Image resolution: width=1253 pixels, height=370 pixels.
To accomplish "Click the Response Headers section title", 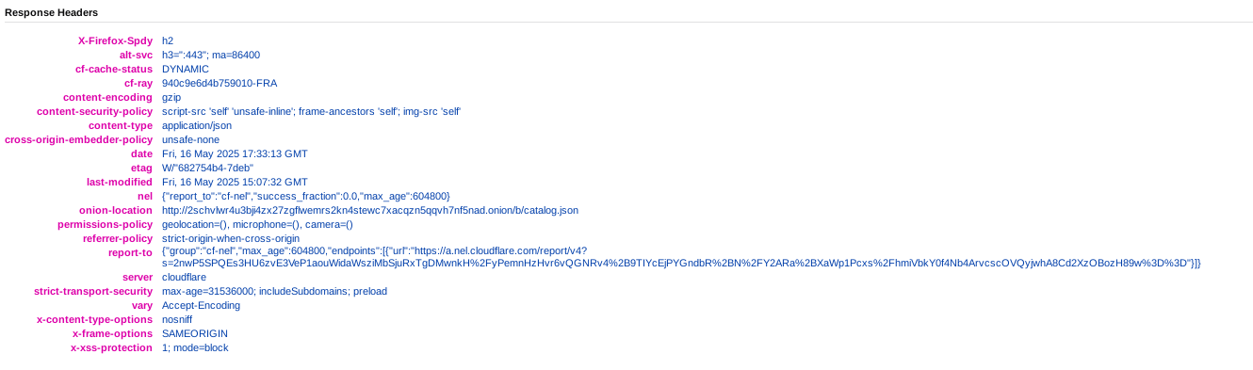I will [x=51, y=12].
